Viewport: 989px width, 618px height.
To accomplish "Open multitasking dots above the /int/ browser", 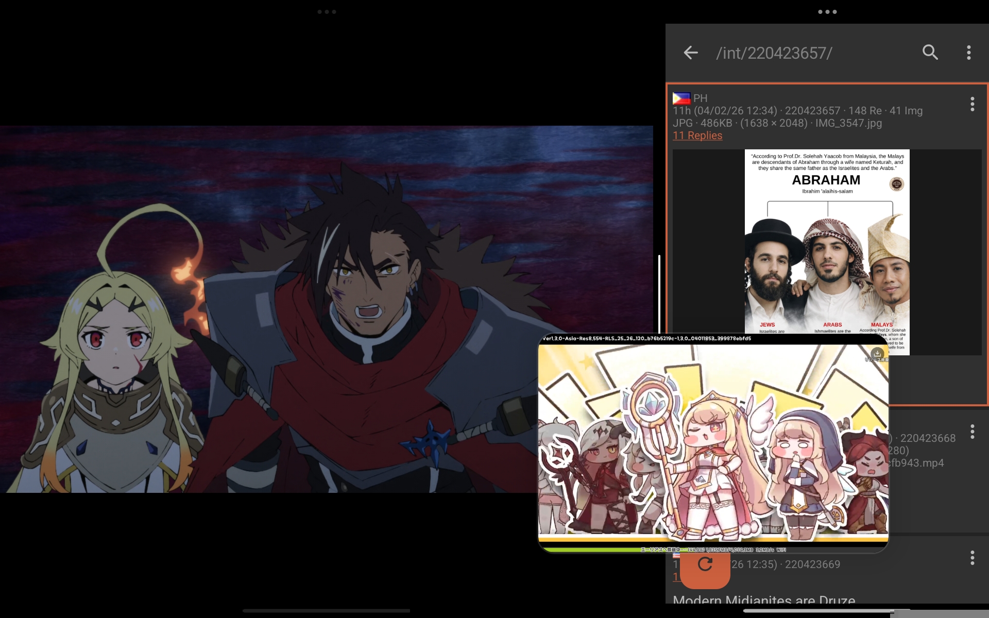I will pyautogui.click(x=827, y=11).
